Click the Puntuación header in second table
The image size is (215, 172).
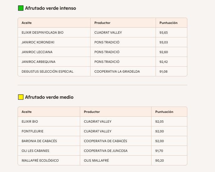pyautogui.click(x=164, y=112)
